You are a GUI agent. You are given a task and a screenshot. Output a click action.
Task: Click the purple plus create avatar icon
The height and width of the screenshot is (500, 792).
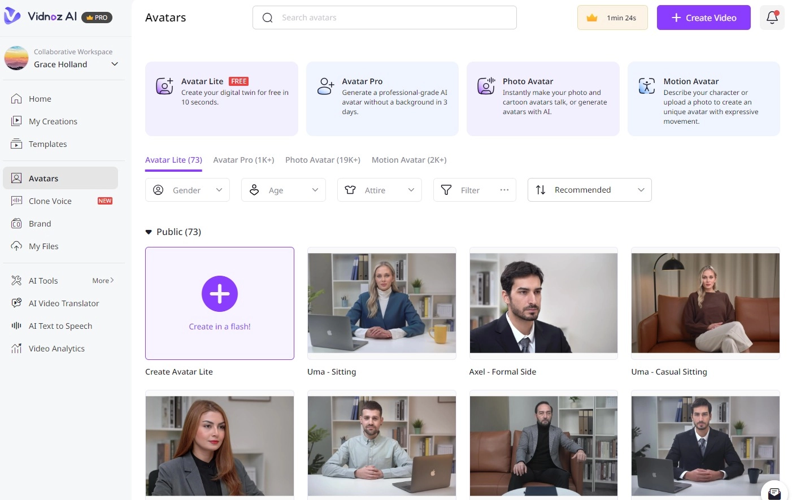(220, 294)
